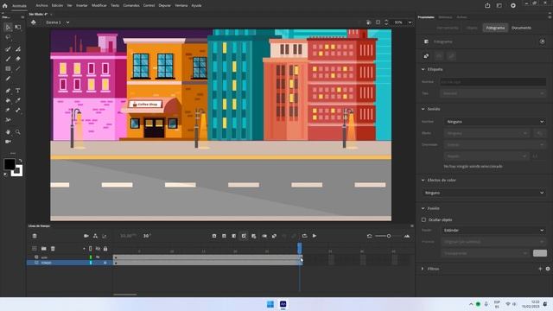
Task: Toggle lock on FONDO layer
Action: pyautogui.click(x=105, y=263)
